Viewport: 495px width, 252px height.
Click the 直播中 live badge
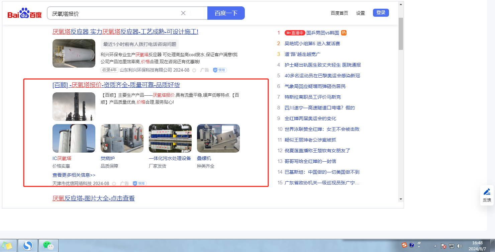[x=295, y=33]
